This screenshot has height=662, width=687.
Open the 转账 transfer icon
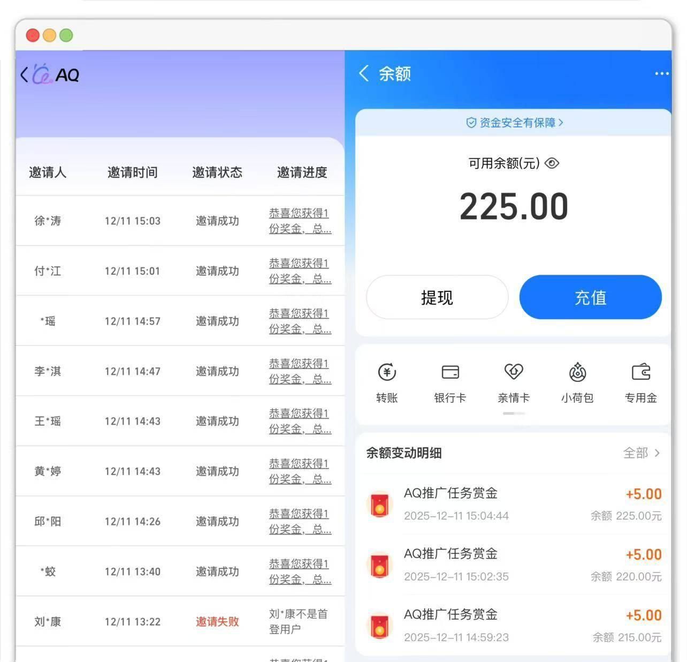coord(387,372)
